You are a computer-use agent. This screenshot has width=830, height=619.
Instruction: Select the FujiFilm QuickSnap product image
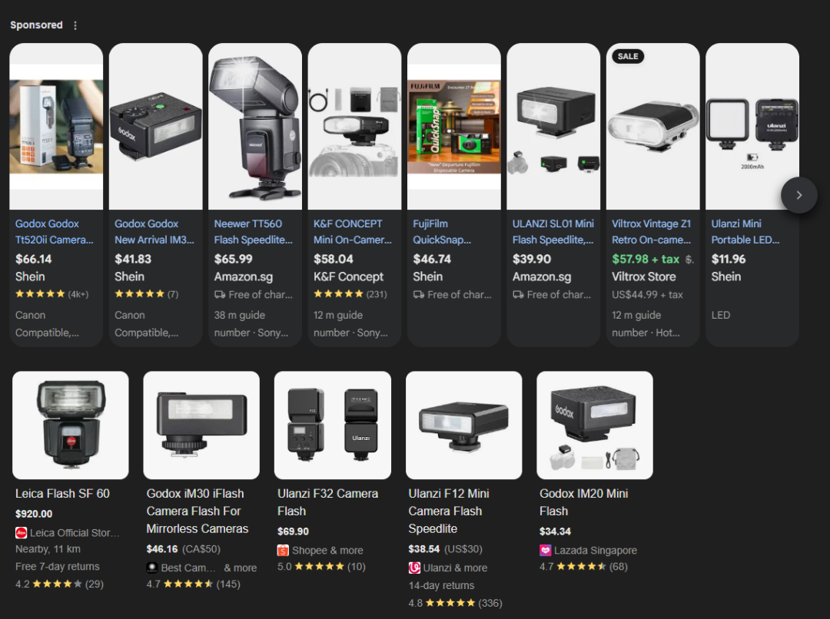pos(454,127)
